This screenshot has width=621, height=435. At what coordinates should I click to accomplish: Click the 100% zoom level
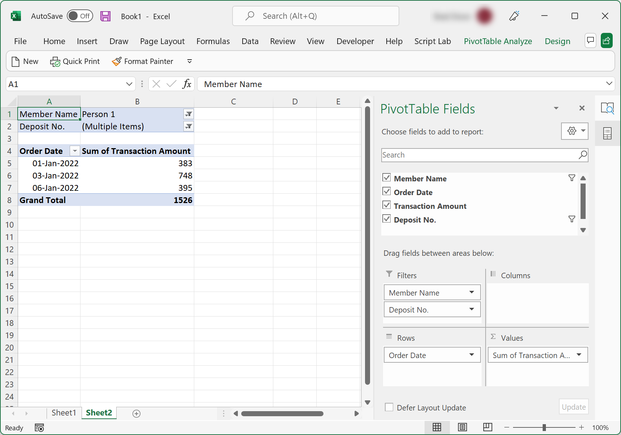point(600,428)
